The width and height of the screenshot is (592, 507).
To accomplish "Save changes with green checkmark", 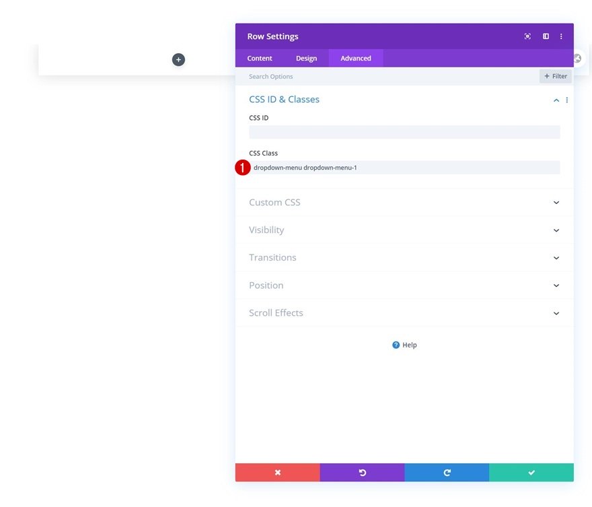I will point(531,472).
